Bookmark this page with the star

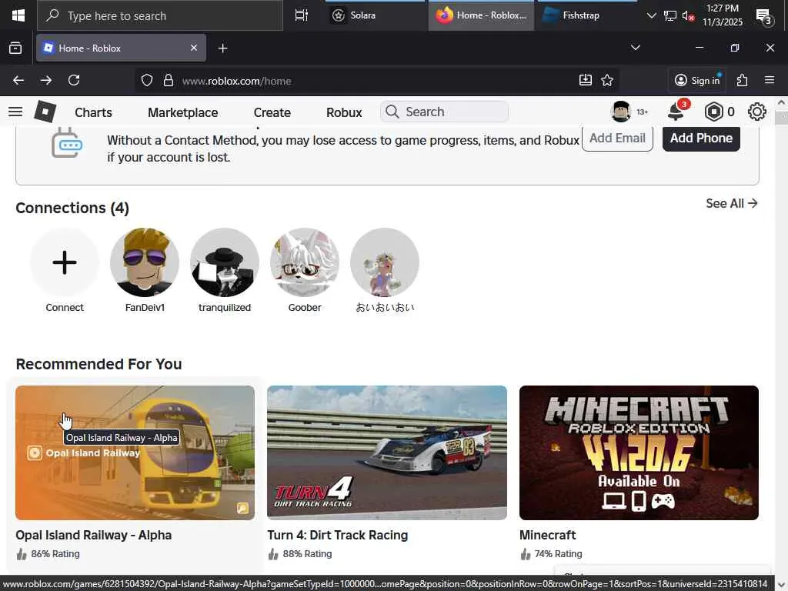coord(607,80)
